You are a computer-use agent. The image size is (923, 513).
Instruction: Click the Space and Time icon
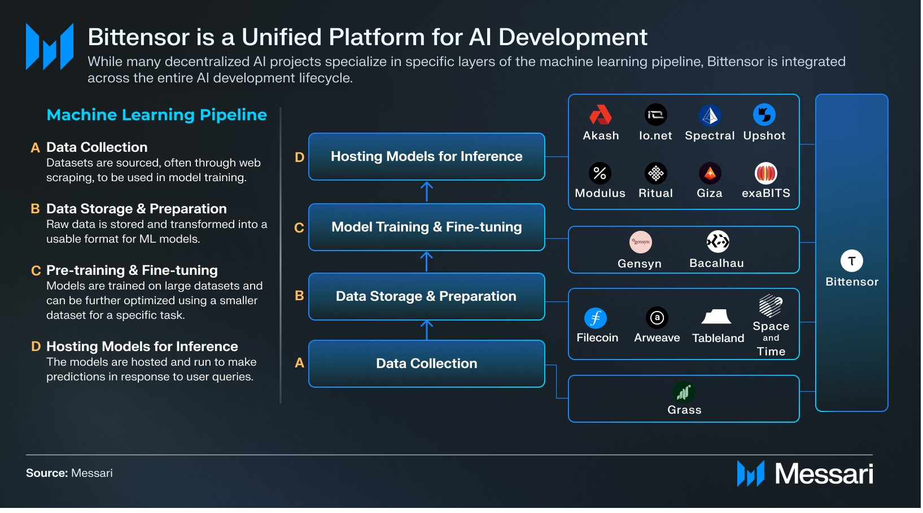772,306
